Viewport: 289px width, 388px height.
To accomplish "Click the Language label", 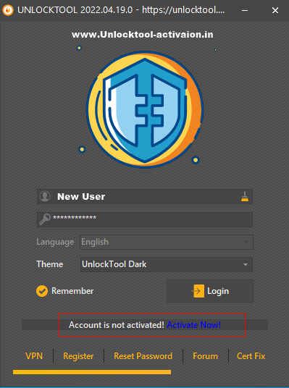I will click(55, 242).
